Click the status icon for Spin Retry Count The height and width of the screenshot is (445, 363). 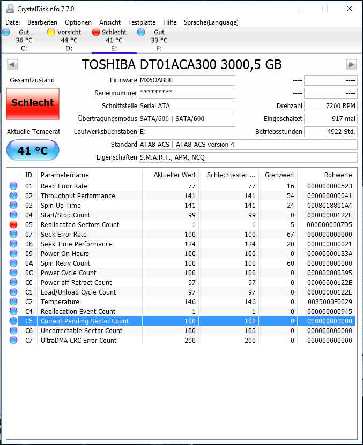[x=13, y=263]
